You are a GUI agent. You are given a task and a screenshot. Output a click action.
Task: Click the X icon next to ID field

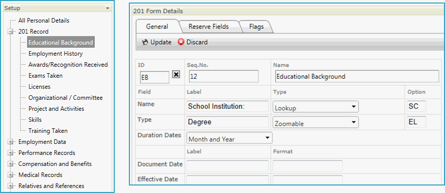176,74
